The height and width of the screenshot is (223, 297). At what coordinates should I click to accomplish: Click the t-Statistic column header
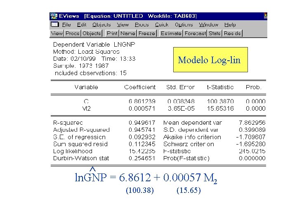coord(220,87)
